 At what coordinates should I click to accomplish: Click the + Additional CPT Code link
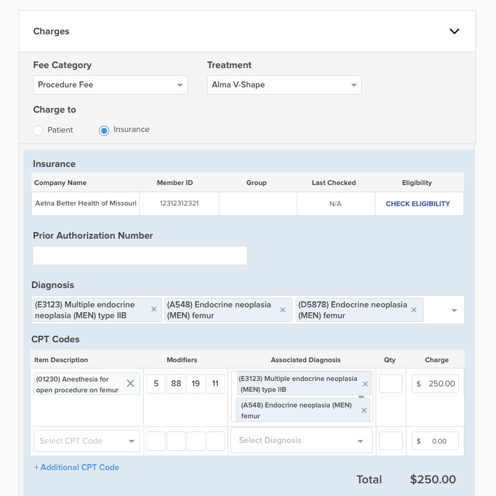click(x=76, y=467)
